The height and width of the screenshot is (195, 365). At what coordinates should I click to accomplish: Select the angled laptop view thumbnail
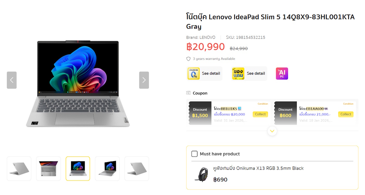point(107,169)
